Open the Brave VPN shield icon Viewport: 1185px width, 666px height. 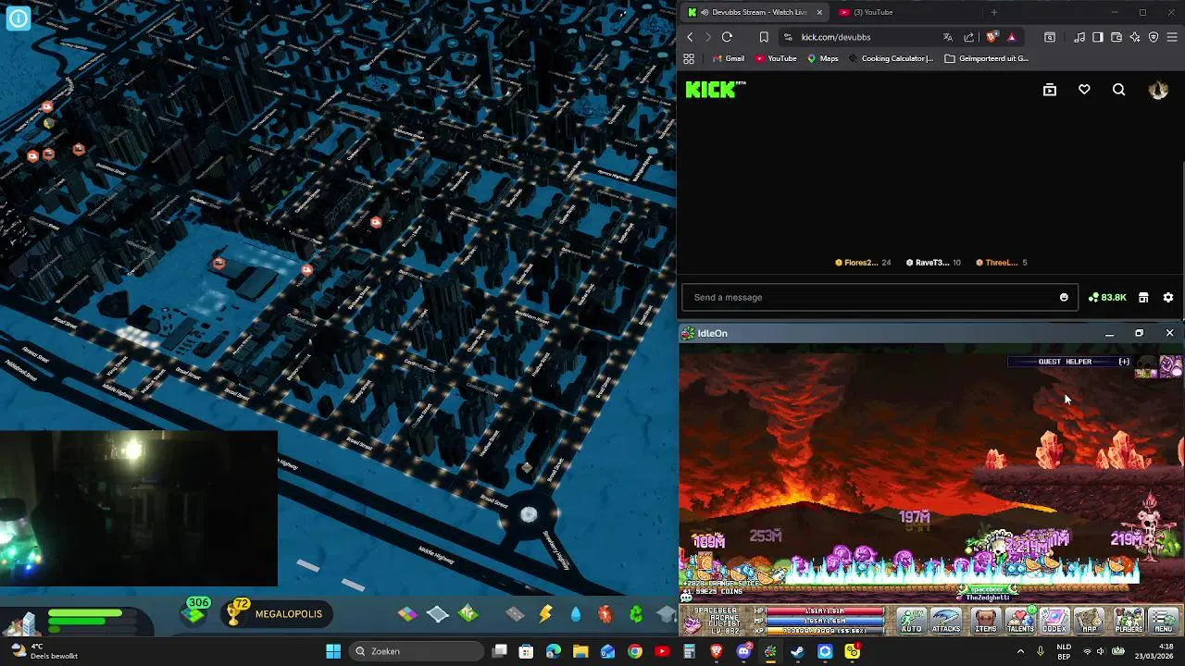1154,37
